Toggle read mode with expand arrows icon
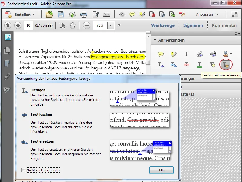 point(235,14)
